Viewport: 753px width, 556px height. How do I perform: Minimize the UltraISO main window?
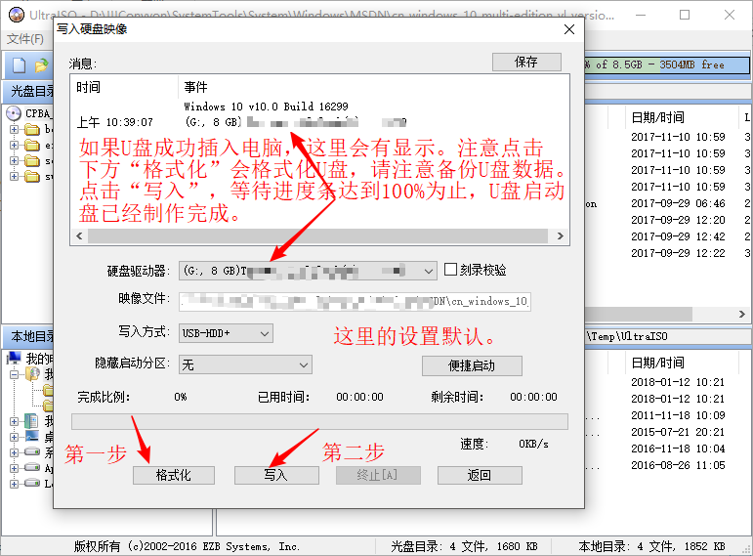641,15
